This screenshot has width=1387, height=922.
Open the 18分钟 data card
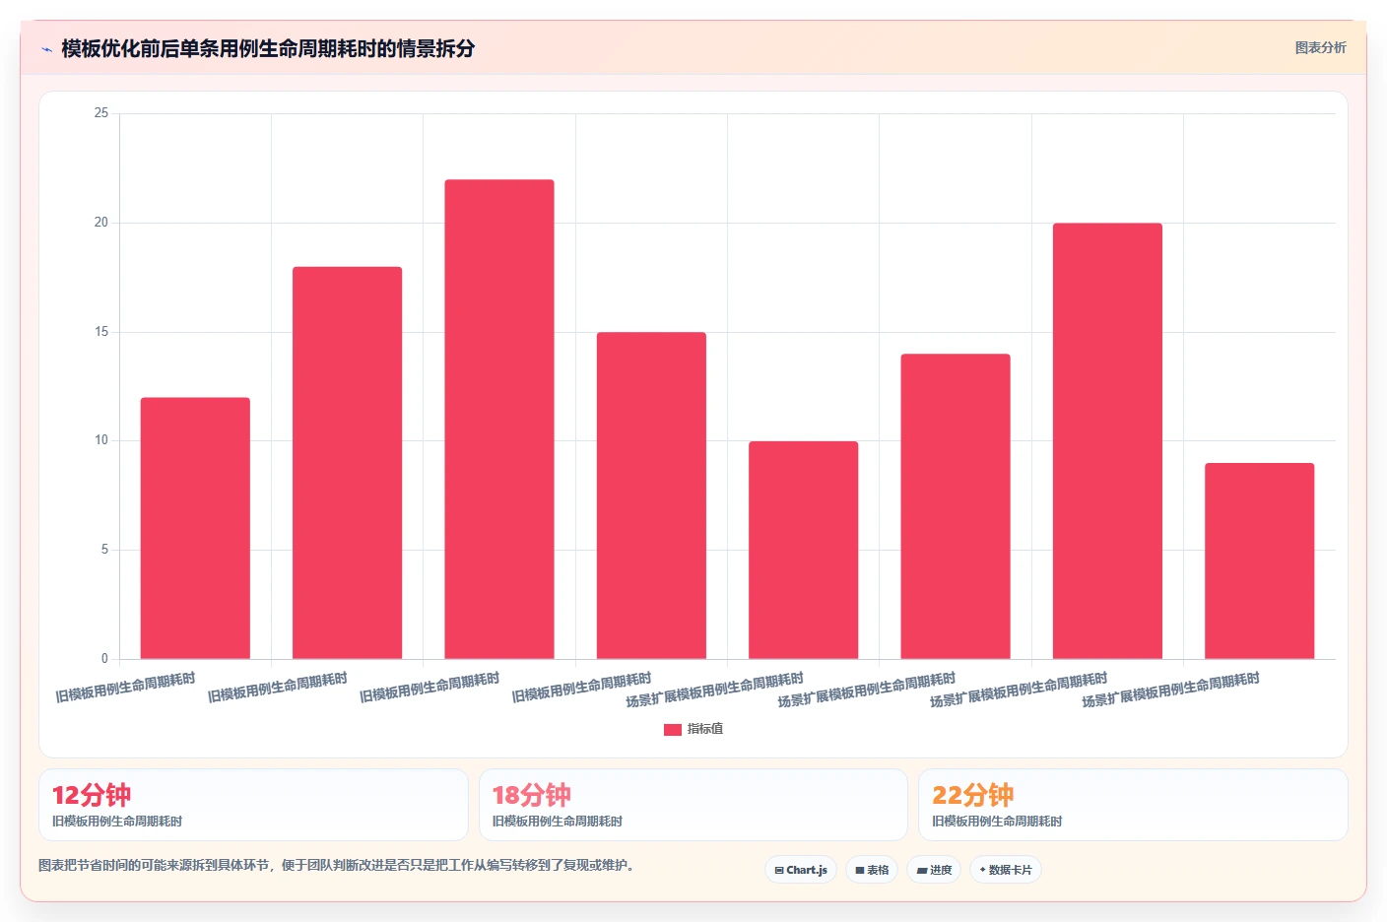click(x=693, y=805)
